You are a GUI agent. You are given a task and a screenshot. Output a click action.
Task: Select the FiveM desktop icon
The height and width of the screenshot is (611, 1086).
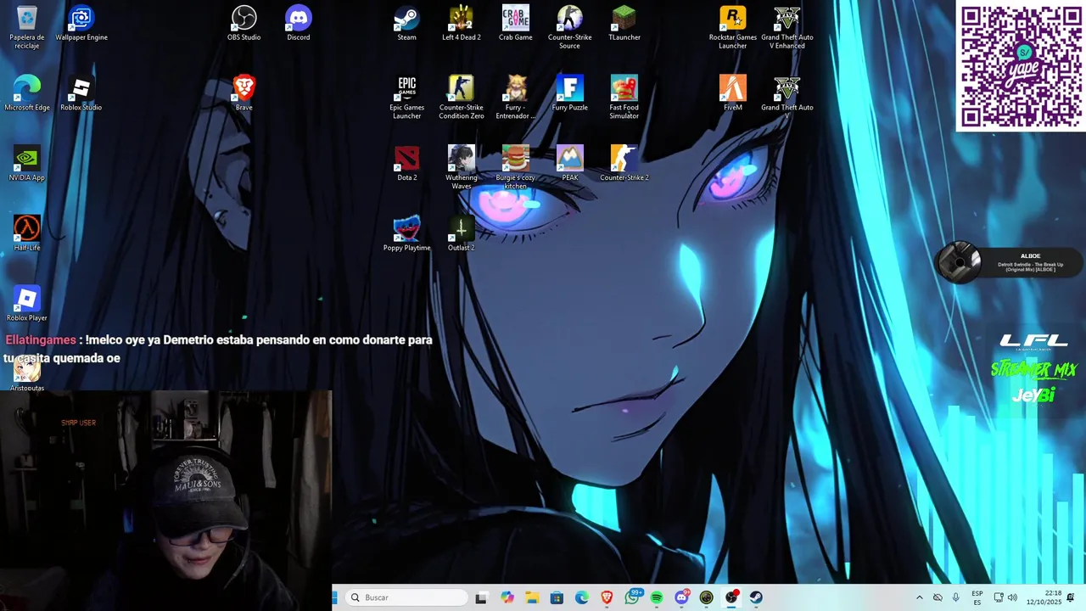pos(733,93)
